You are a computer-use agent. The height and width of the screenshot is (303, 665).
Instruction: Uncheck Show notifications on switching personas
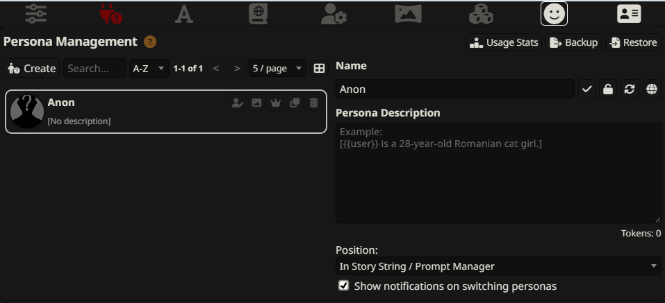click(x=343, y=285)
